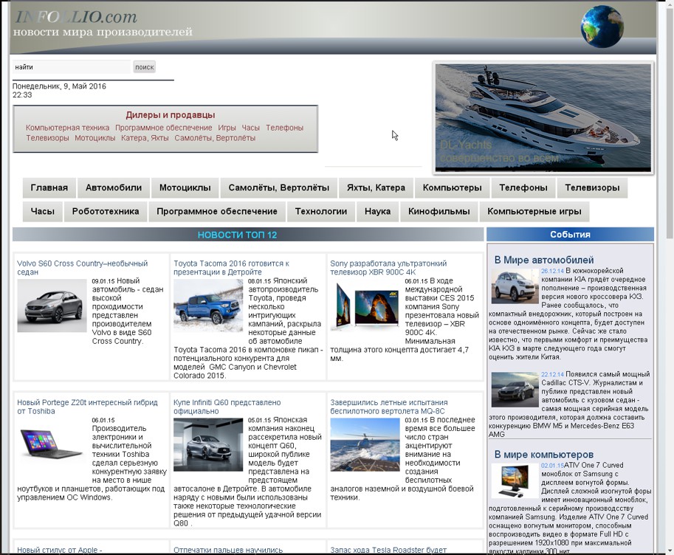Viewport: 674px width, 555px height.
Task: Click the Sony ultra-thin TV thumbnail
Action: (365, 306)
